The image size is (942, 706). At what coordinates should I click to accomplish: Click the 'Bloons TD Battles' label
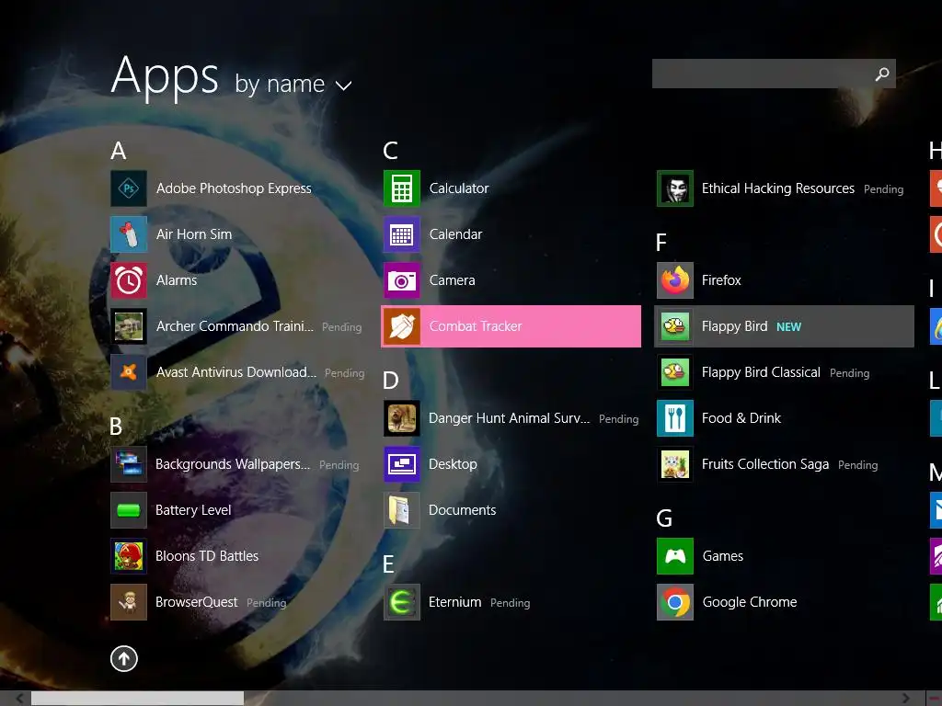[x=207, y=556]
